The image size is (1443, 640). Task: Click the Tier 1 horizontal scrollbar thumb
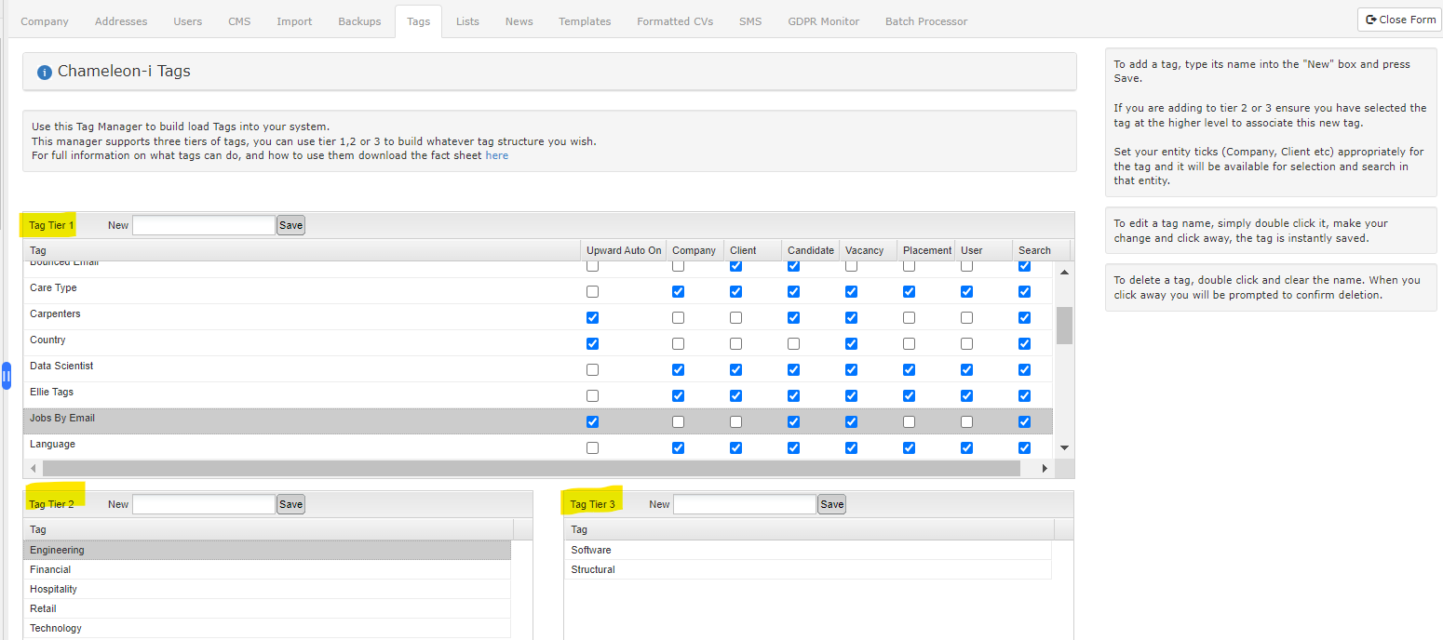(x=531, y=468)
